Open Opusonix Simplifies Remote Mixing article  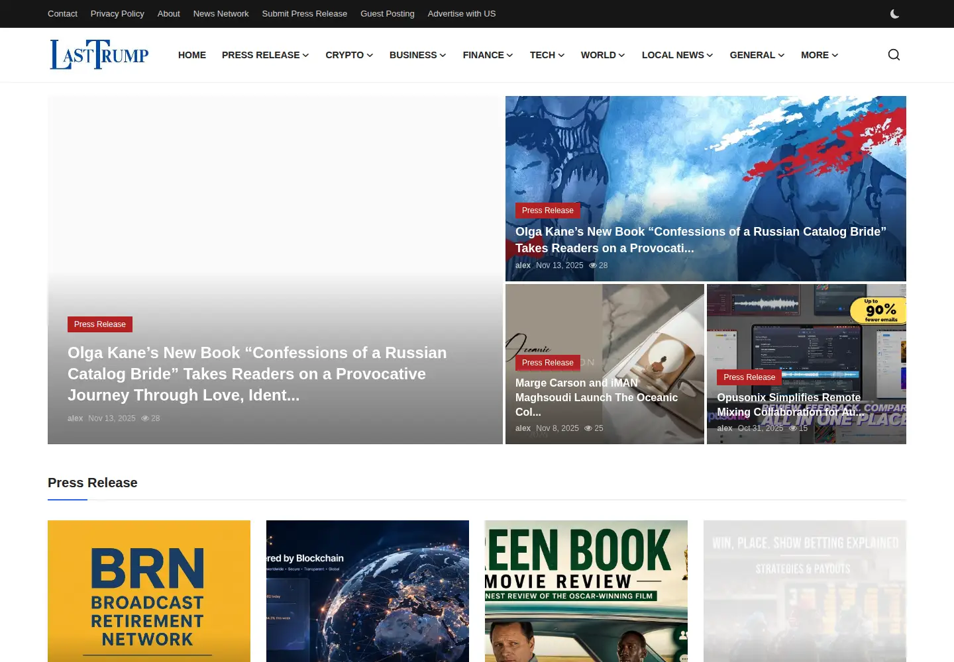(790, 404)
